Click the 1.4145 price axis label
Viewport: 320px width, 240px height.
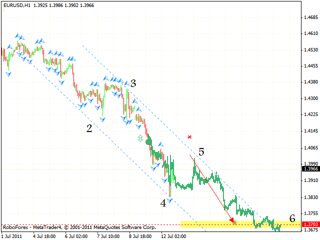point(311,131)
